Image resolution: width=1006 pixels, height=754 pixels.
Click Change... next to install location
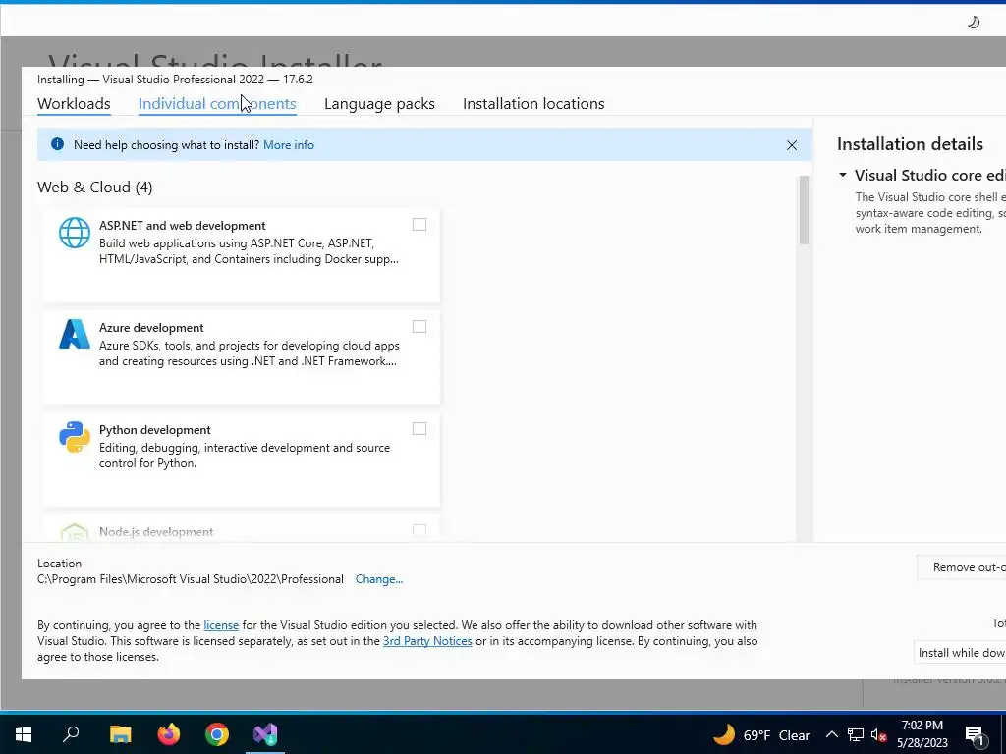pyautogui.click(x=379, y=579)
